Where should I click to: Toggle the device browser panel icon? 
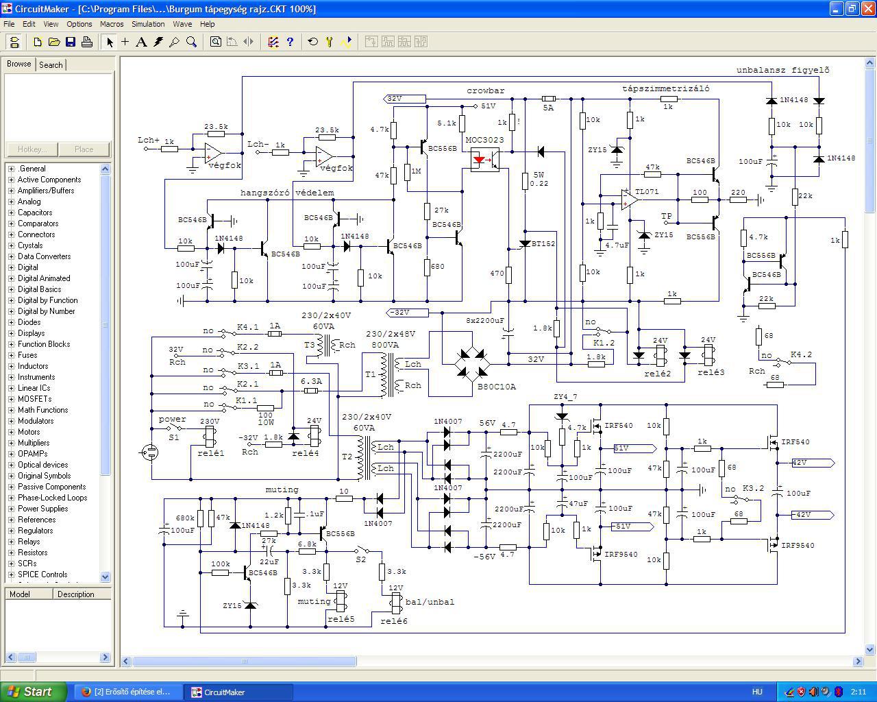[x=14, y=42]
